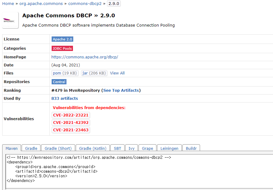Switch to the Buildr tab

pos(191,148)
